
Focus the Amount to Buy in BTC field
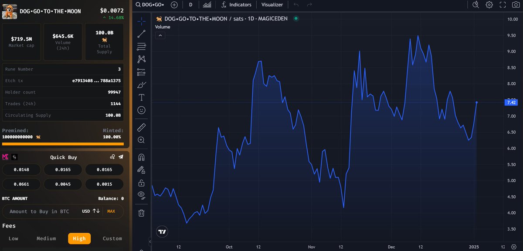point(63,211)
